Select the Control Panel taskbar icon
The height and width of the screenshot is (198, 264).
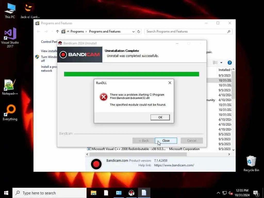coord(119,193)
